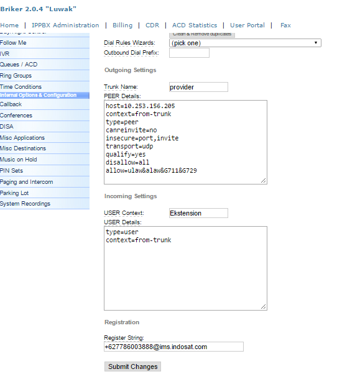Click inside the PEER Details text area
Viewport: 337px width, 387px height.
[x=185, y=142]
